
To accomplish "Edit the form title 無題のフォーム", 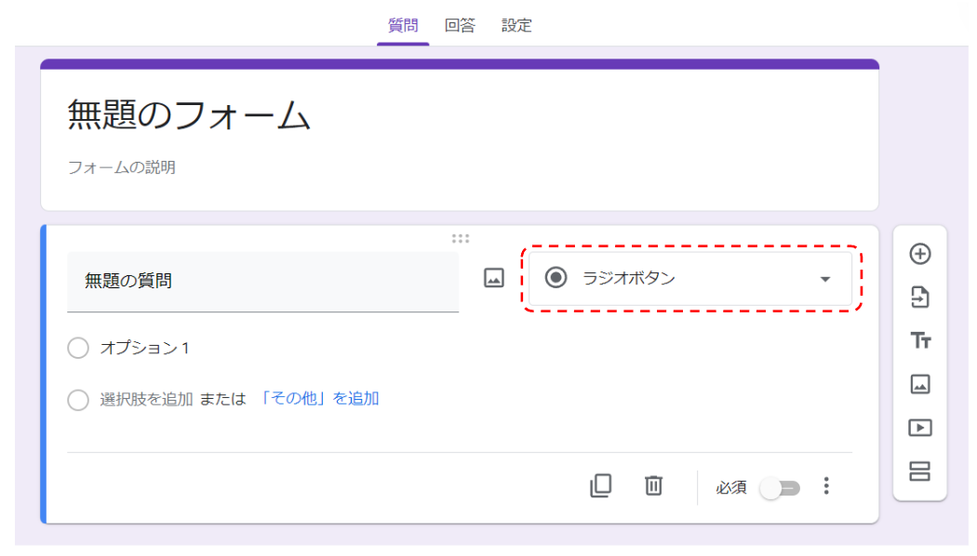I will pyautogui.click(x=189, y=115).
